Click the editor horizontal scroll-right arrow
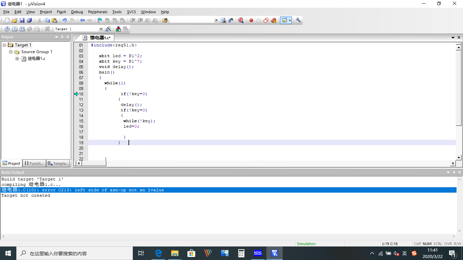This screenshot has width=463, height=260. coord(453,163)
